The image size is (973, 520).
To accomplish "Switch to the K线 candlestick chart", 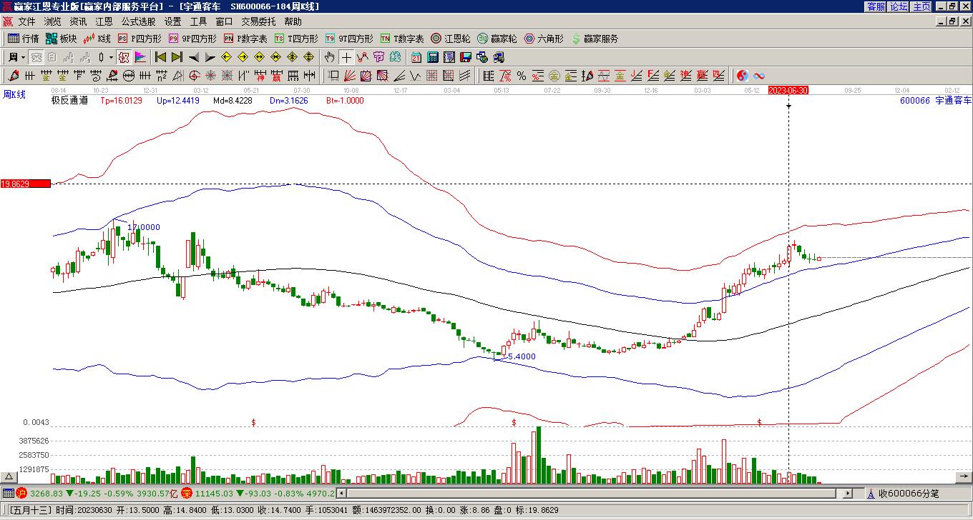I will click(x=97, y=39).
